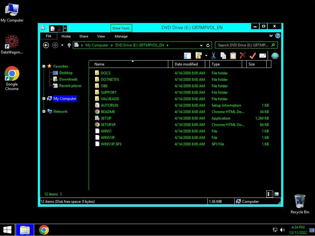This screenshot has height=236, width=315.
Task: Open the Share ribbon tab
Action: tap(84, 36)
